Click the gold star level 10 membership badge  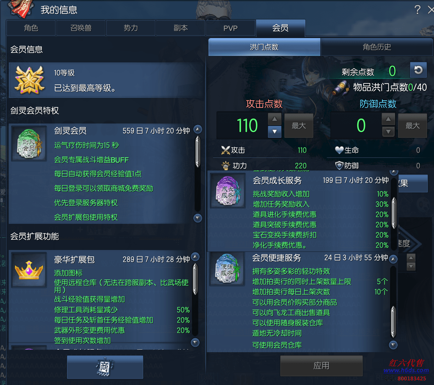tap(29, 80)
